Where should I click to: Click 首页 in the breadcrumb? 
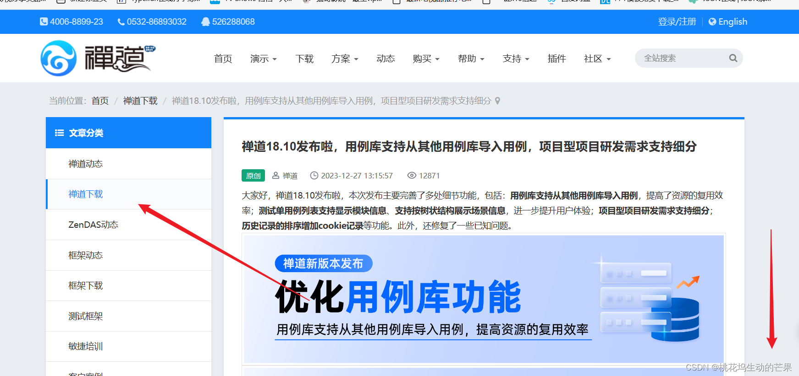(x=100, y=101)
